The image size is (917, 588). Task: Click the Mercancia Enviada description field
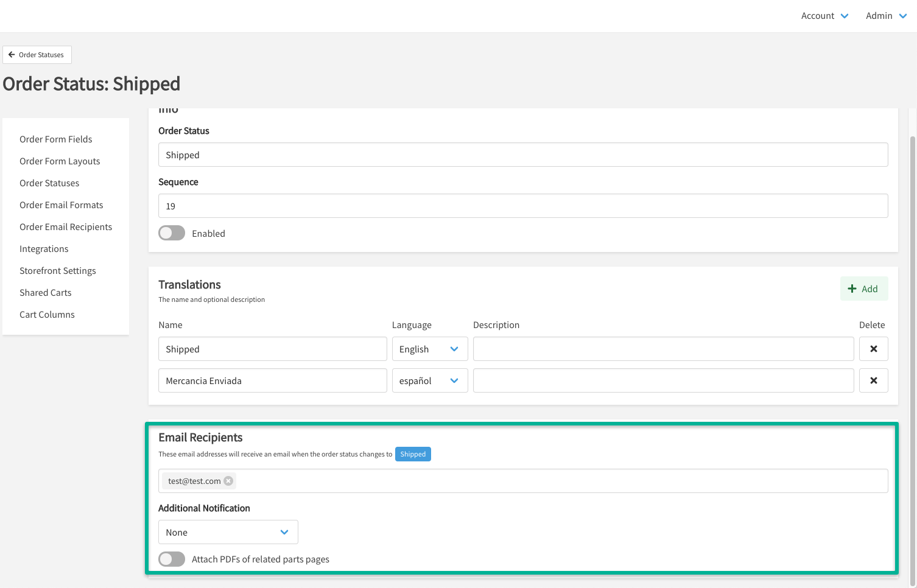pos(663,380)
